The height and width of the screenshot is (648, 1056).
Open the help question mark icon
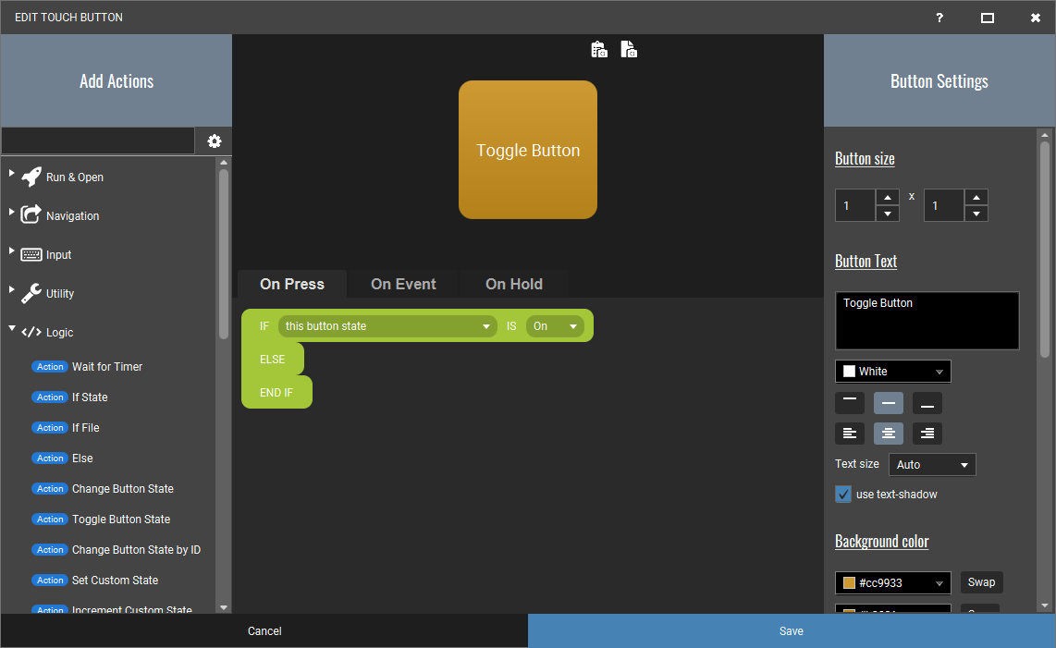point(939,18)
